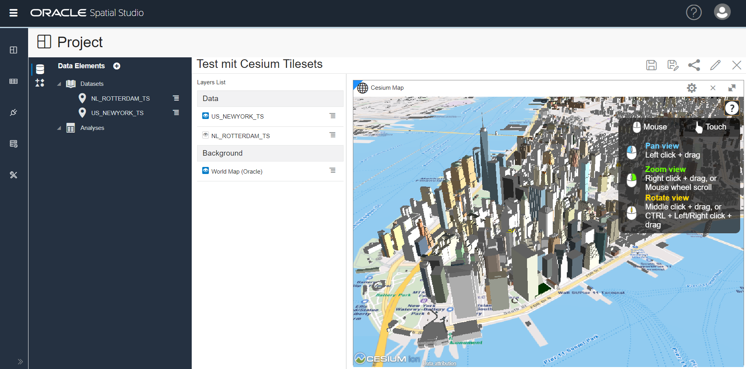Hide the World Map (Oracle) background layer

[206, 170]
